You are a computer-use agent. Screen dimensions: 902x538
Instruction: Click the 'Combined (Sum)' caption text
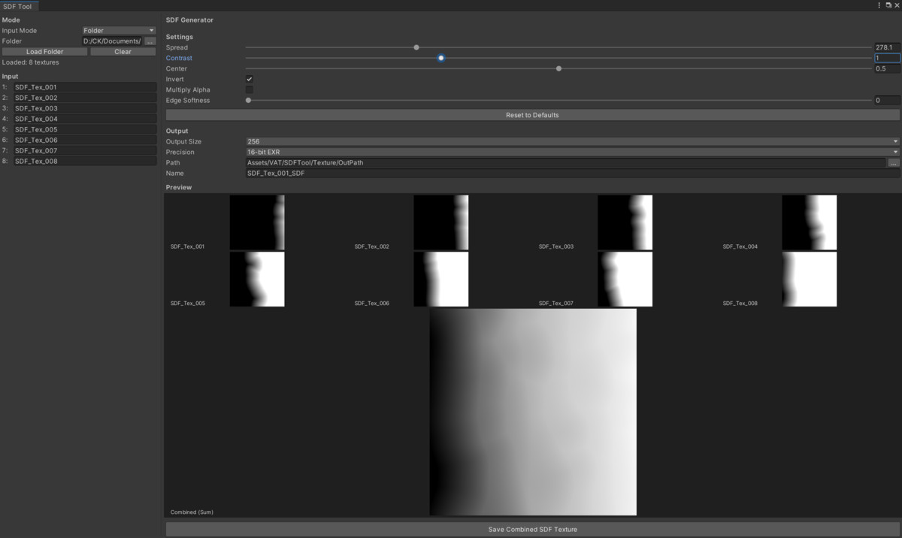tap(192, 512)
